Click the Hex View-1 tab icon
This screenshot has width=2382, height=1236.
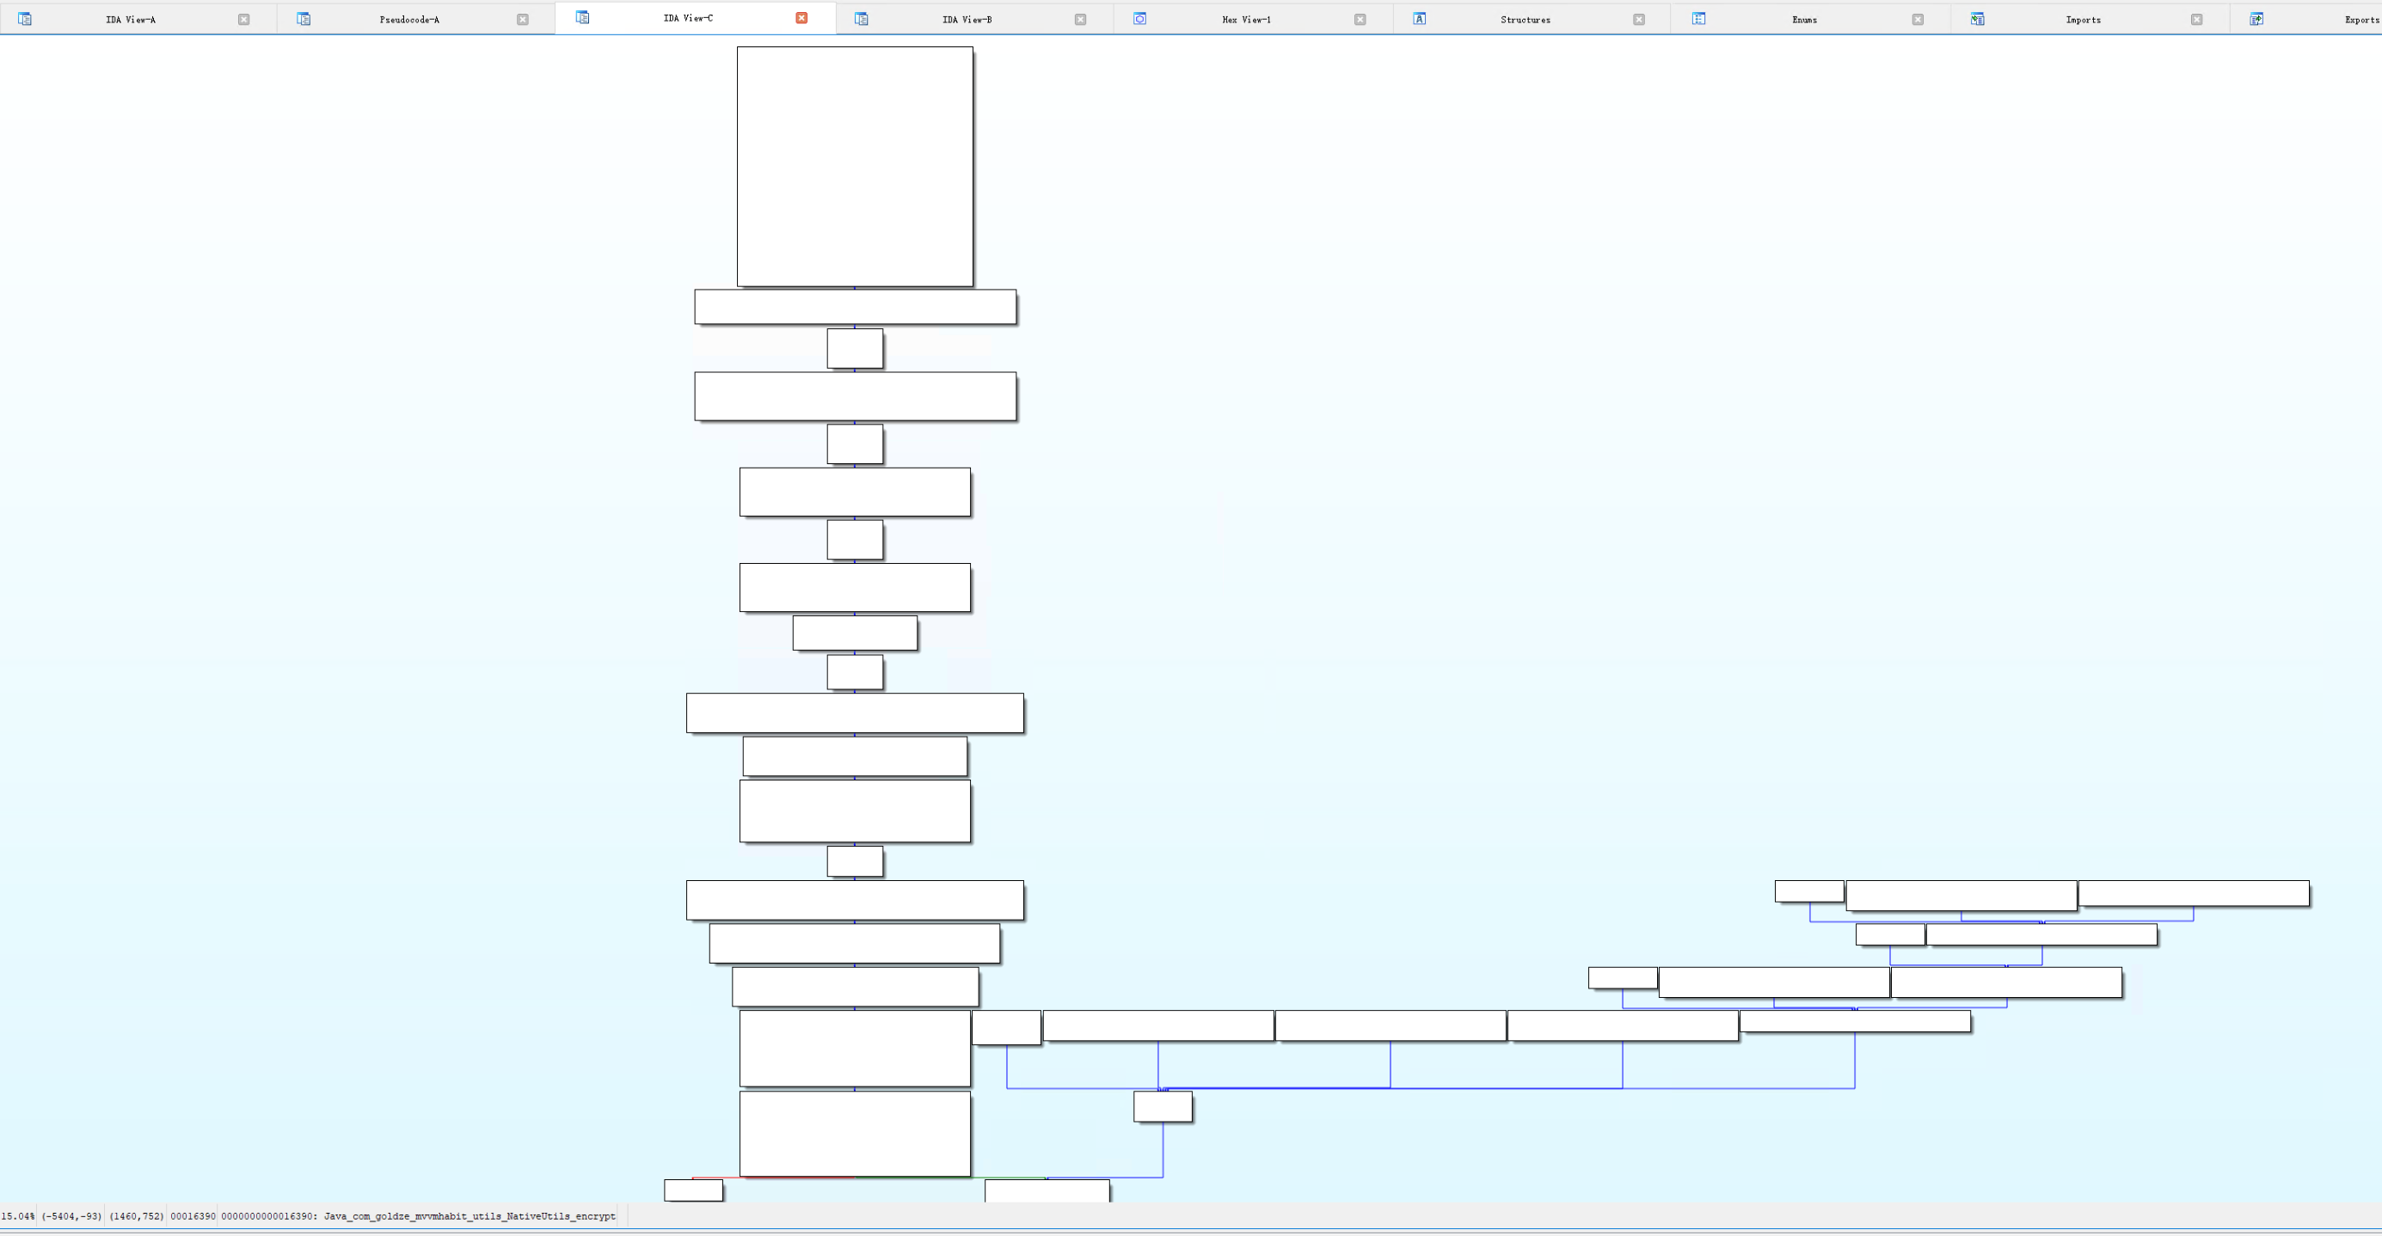coord(1140,20)
